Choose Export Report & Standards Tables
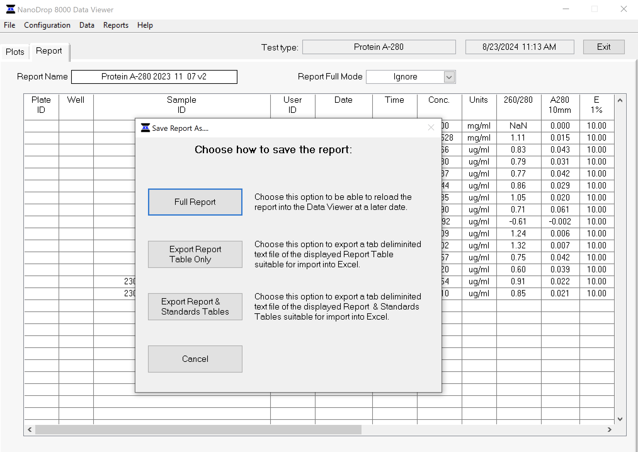Screen dimensions: 638x452 (x=195, y=307)
